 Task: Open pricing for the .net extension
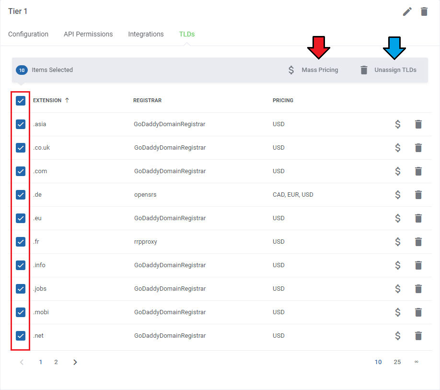(398, 335)
